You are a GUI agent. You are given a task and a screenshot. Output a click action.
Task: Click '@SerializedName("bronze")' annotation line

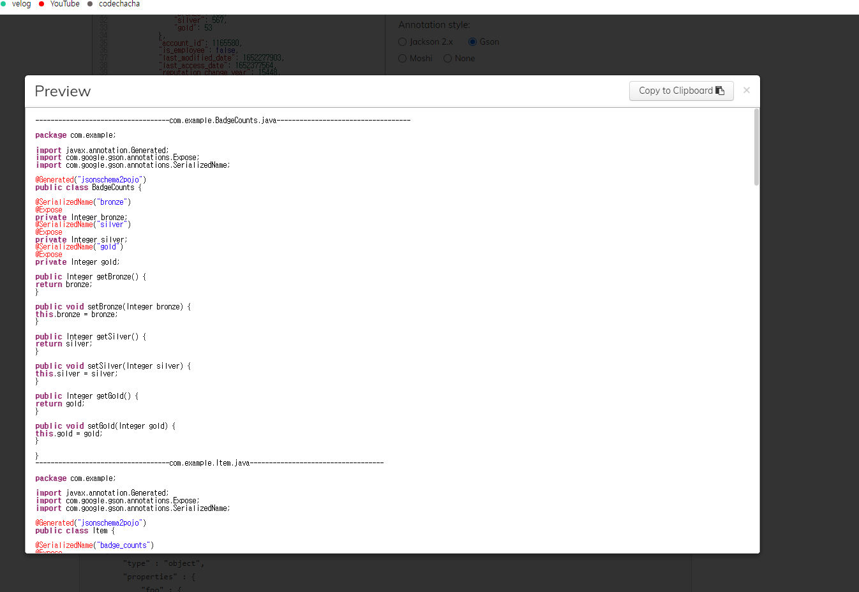click(x=83, y=202)
